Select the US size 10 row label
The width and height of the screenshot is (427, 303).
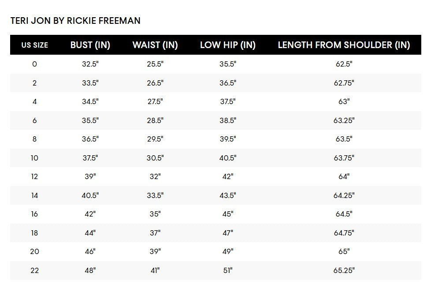[x=34, y=158]
